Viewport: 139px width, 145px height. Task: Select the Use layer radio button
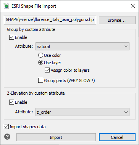click(40, 63)
